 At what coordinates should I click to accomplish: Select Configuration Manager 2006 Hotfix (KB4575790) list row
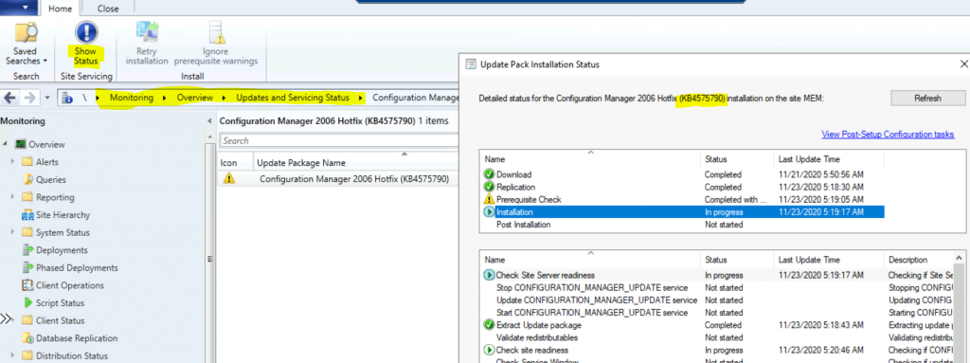click(x=354, y=180)
